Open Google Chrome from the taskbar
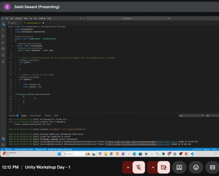Viewport: 219px width, 176px height. [112, 154]
